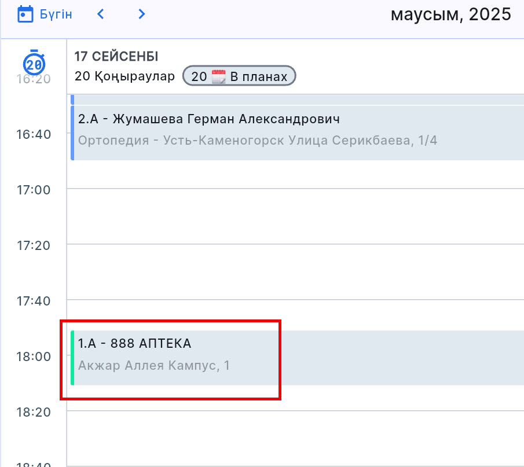The width and height of the screenshot is (524, 467).
Task: Click the Акжар Аллея Кампус, 1 address
Action: tap(154, 366)
